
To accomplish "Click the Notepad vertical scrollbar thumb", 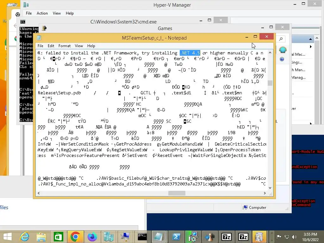I will [x=270, y=83].
